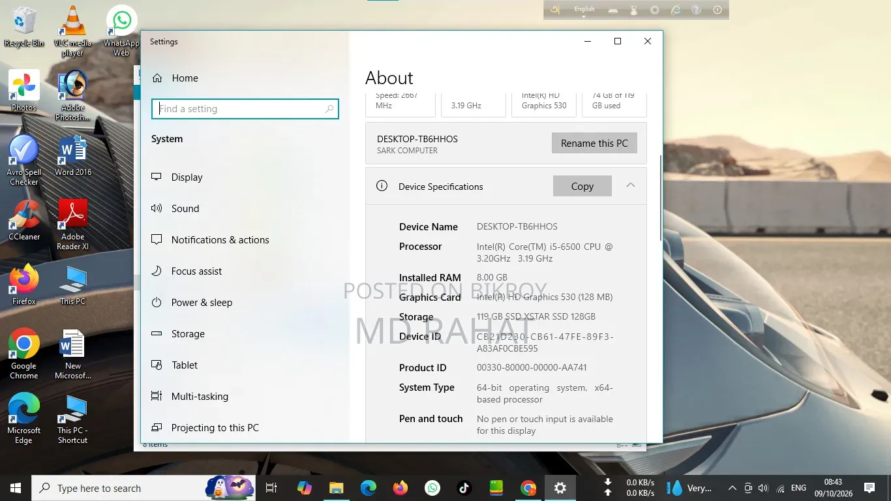Screen dimensions: 891x501
Task: Open the volume control in system tray
Action: [x=763, y=488]
